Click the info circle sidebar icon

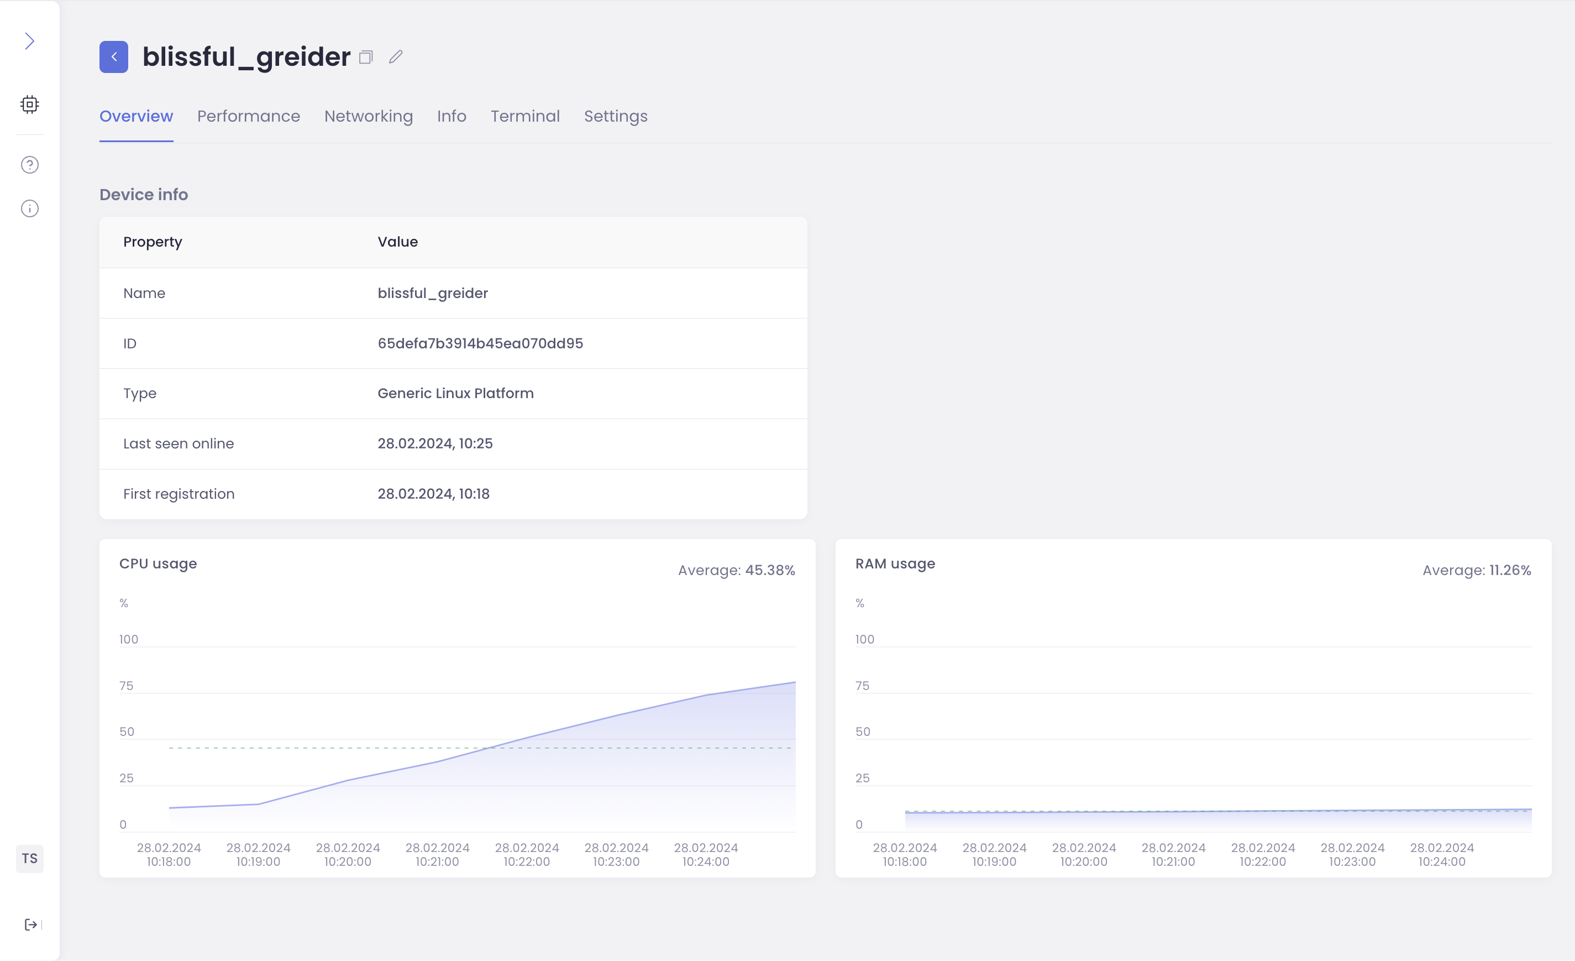coord(29,208)
